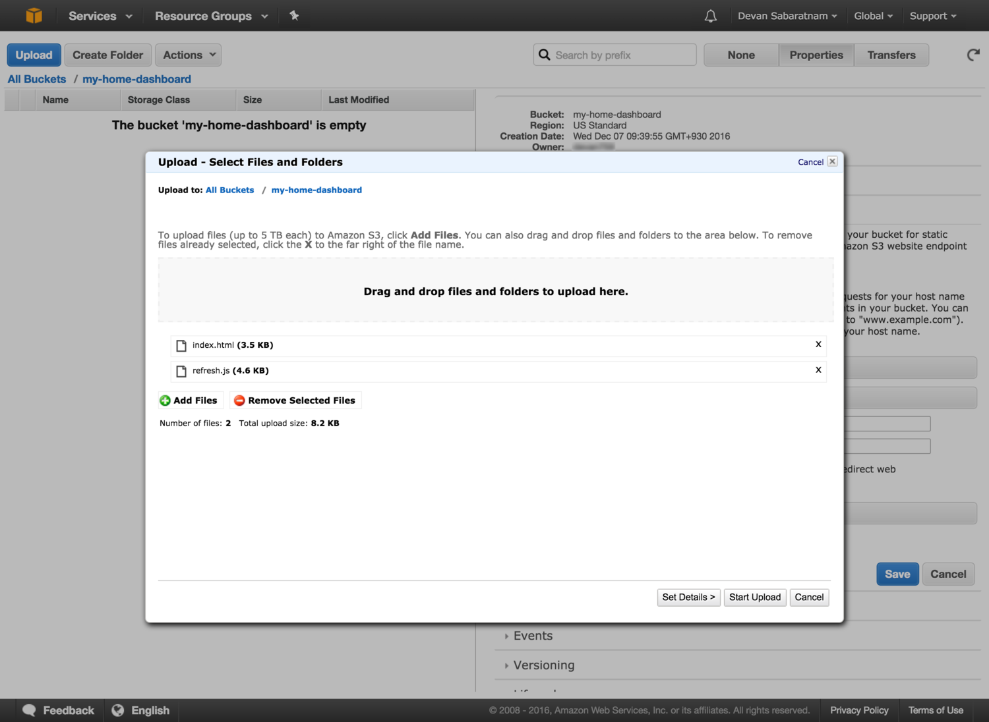
Task: Open the Devan Sabaratnam account menu
Action: (787, 16)
